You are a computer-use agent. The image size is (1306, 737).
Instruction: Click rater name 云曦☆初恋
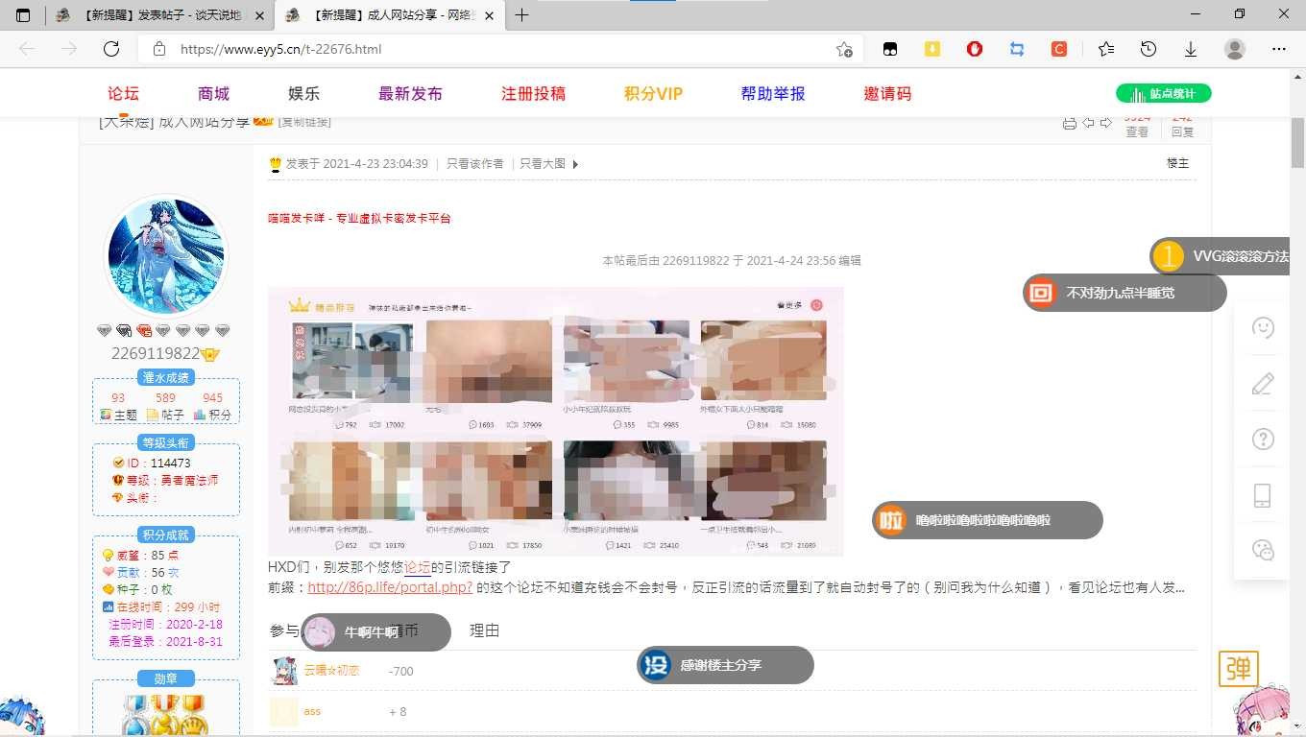click(x=331, y=671)
